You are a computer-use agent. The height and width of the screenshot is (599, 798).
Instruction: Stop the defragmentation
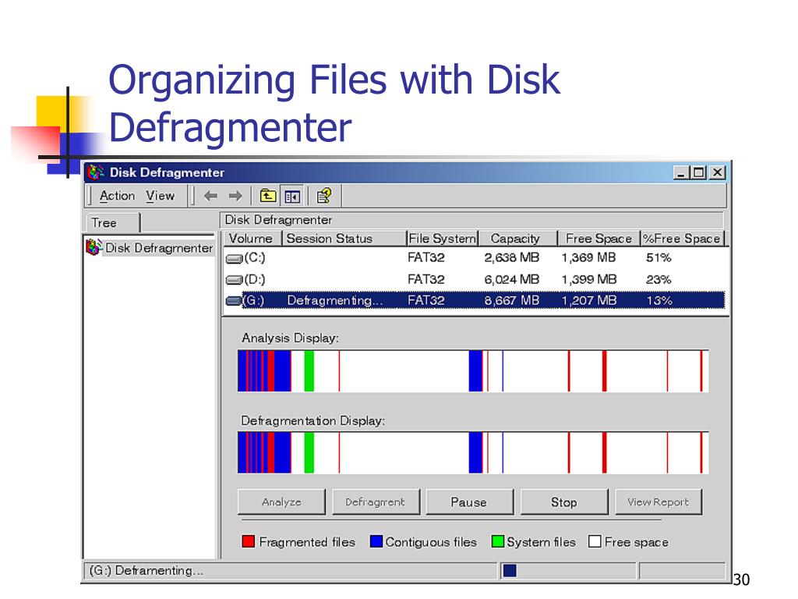coord(564,502)
